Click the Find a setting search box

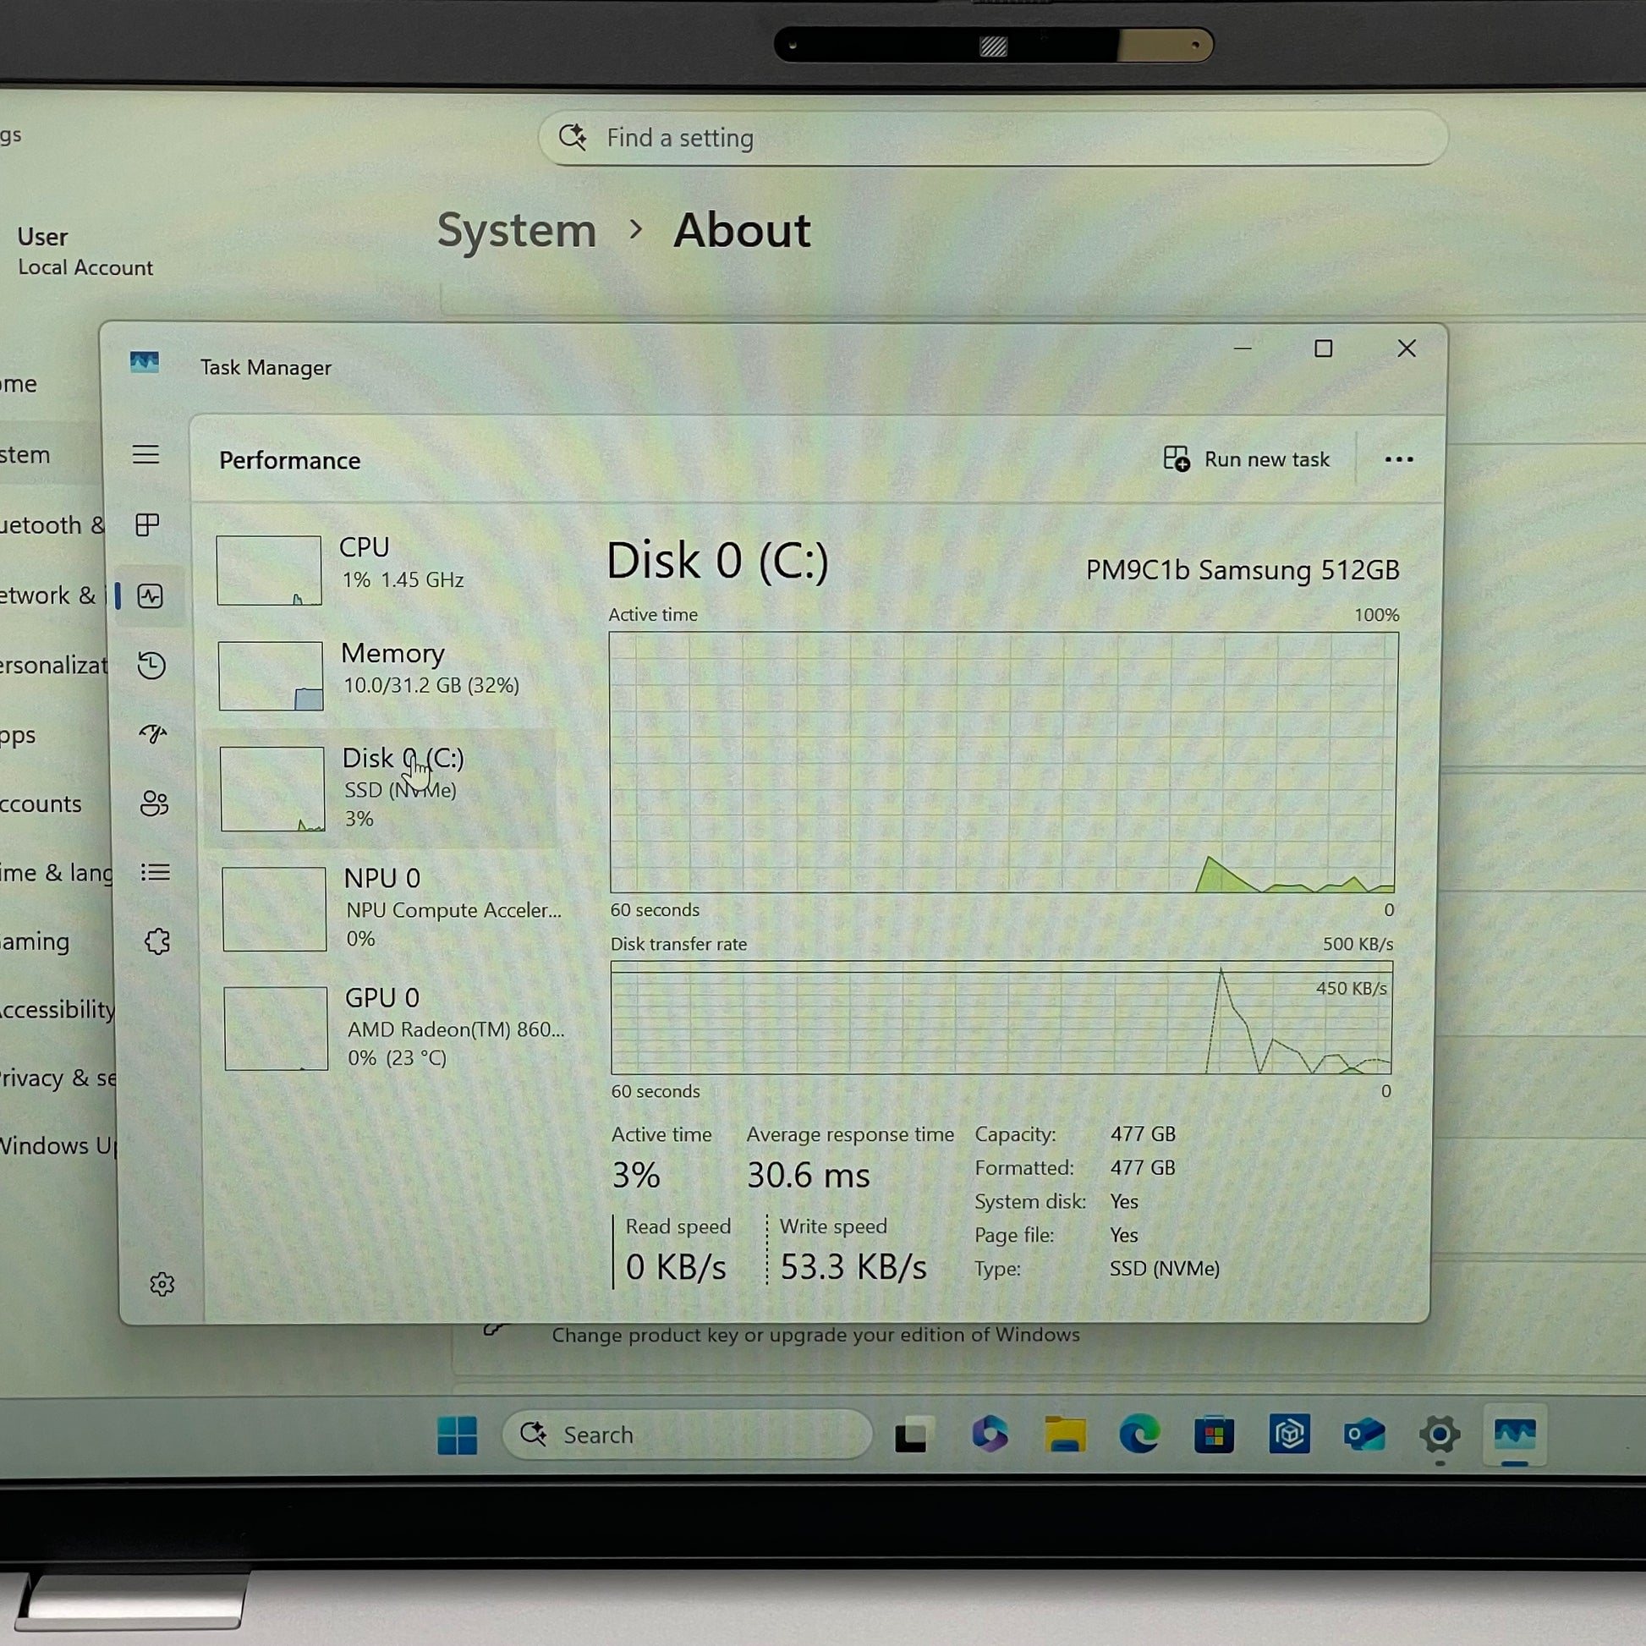click(x=992, y=138)
